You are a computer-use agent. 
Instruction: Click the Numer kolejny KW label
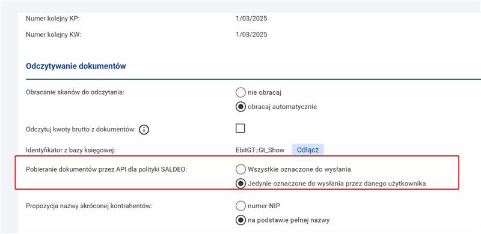(x=54, y=35)
